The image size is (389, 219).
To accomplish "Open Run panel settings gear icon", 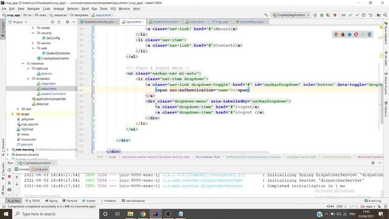I will [x=373, y=162].
